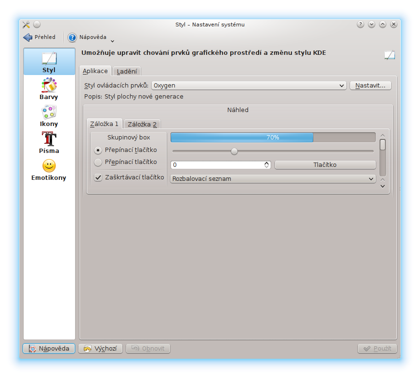The width and height of the screenshot is (420, 378).
Task: Switch to the Ladění tab
Action: click(x=127, y=72)
